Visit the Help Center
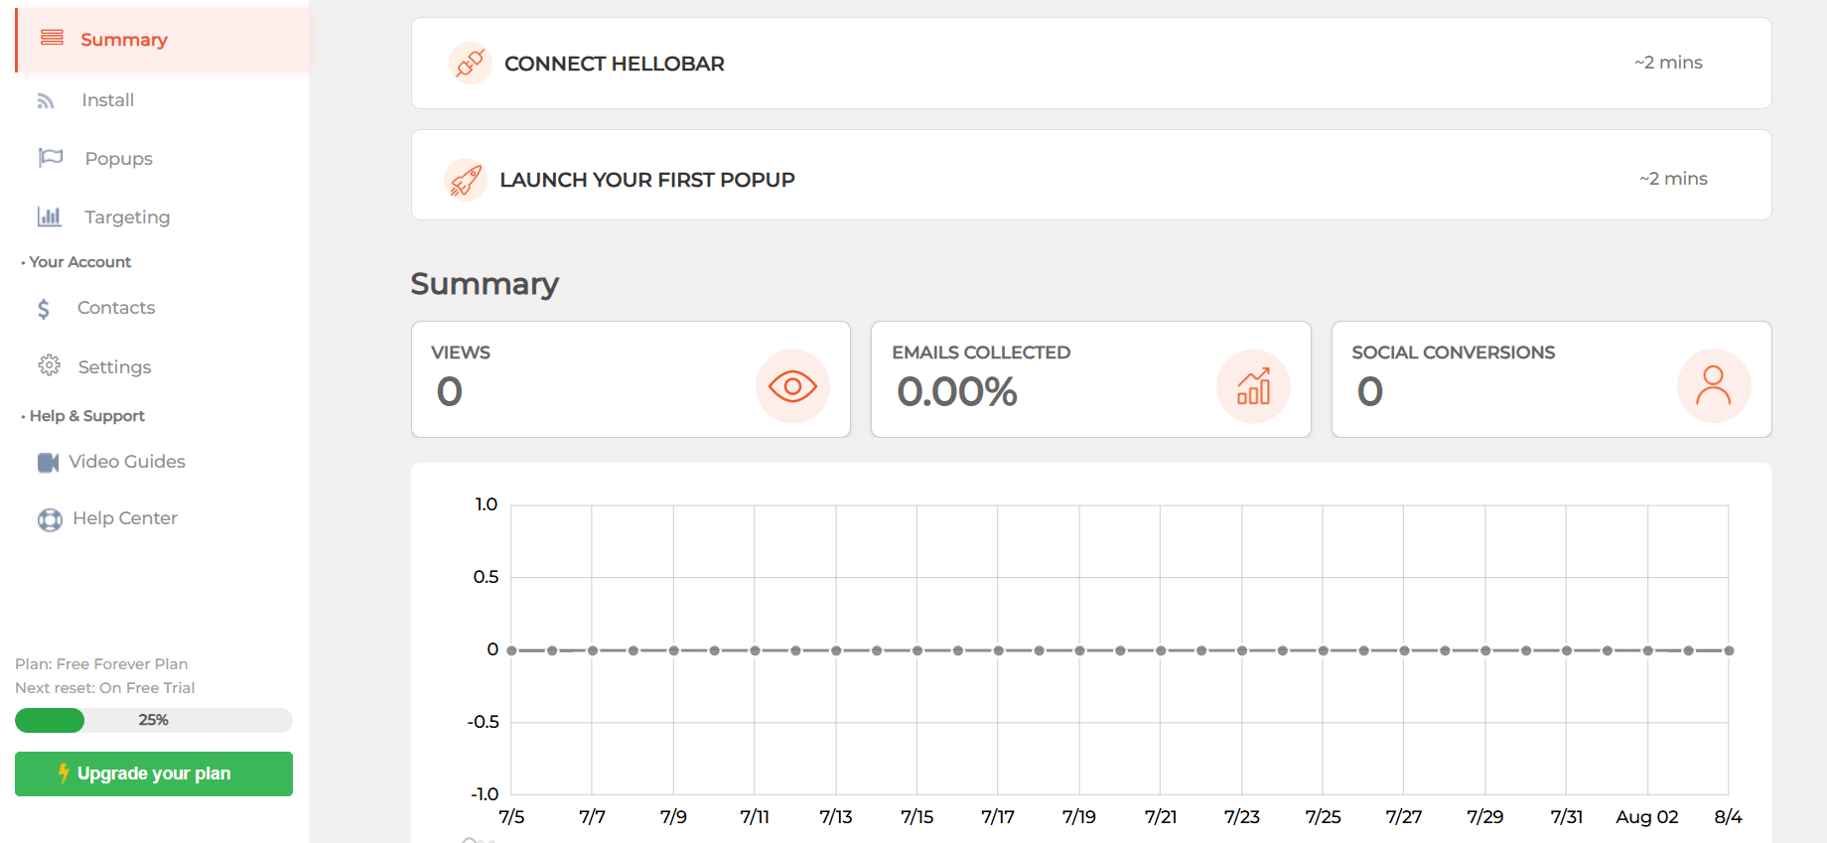1827x843 pixels. pos(125,518)
